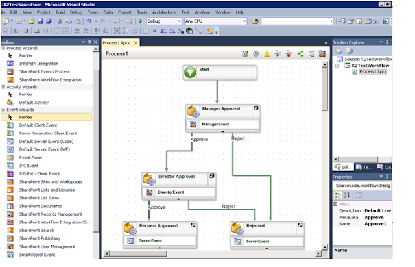Open the Debug configuration dropdown
This screenshot has width=415, height=267.
tap(179, 21)
